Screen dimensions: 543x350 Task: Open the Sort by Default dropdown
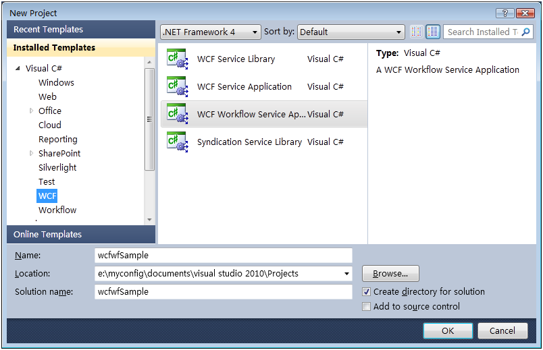click(x=351, y=32)
